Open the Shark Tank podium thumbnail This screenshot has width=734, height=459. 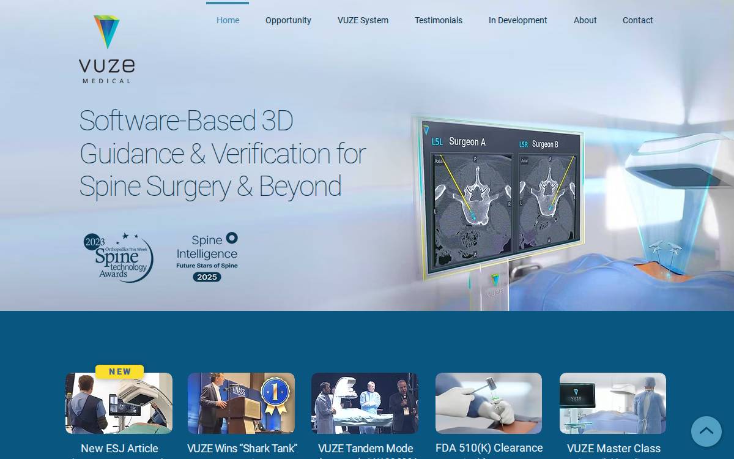pos(241,403)
